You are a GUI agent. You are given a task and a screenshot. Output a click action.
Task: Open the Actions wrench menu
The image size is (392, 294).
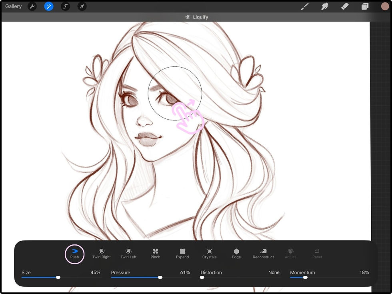tap(32, 6)
